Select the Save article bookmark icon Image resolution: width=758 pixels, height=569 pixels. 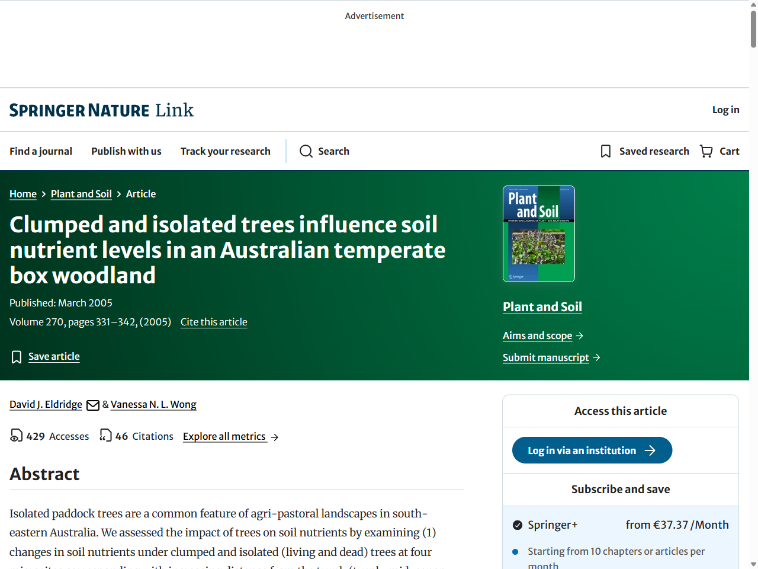tap(16, 356)
